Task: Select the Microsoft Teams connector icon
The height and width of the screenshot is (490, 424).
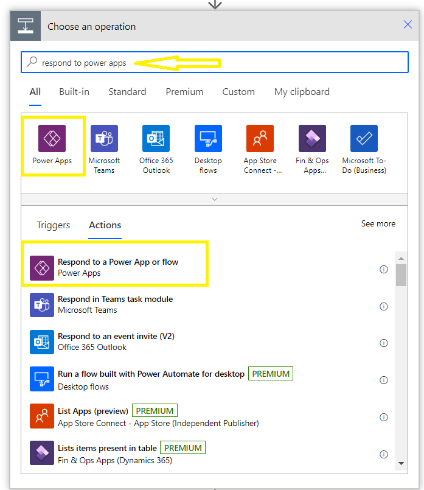Action: tap(104, 139)
